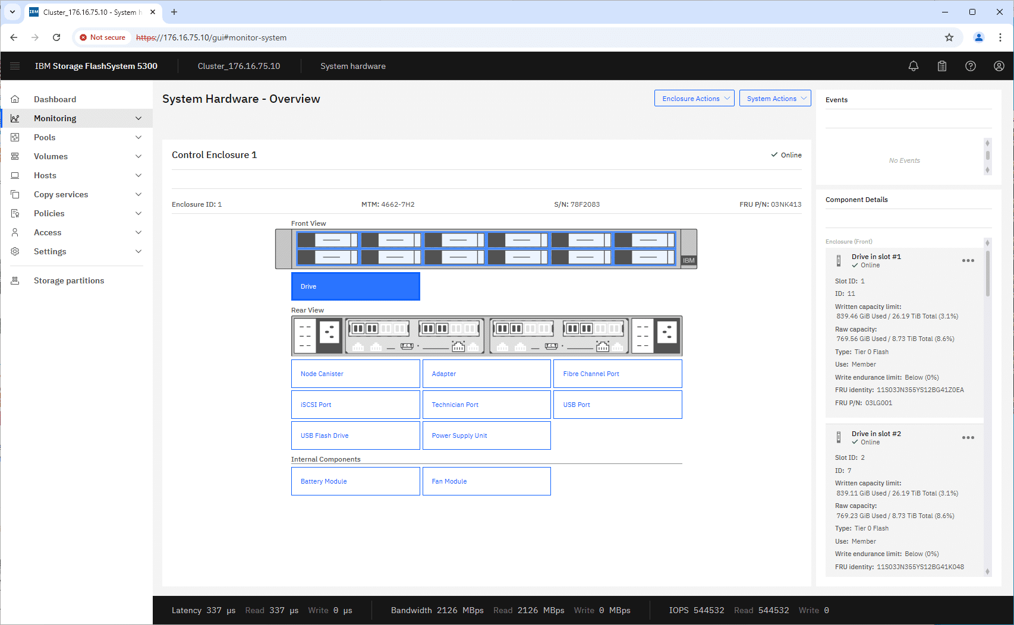Expand the Copy services chevron
1014x625 pixels.
138,194
